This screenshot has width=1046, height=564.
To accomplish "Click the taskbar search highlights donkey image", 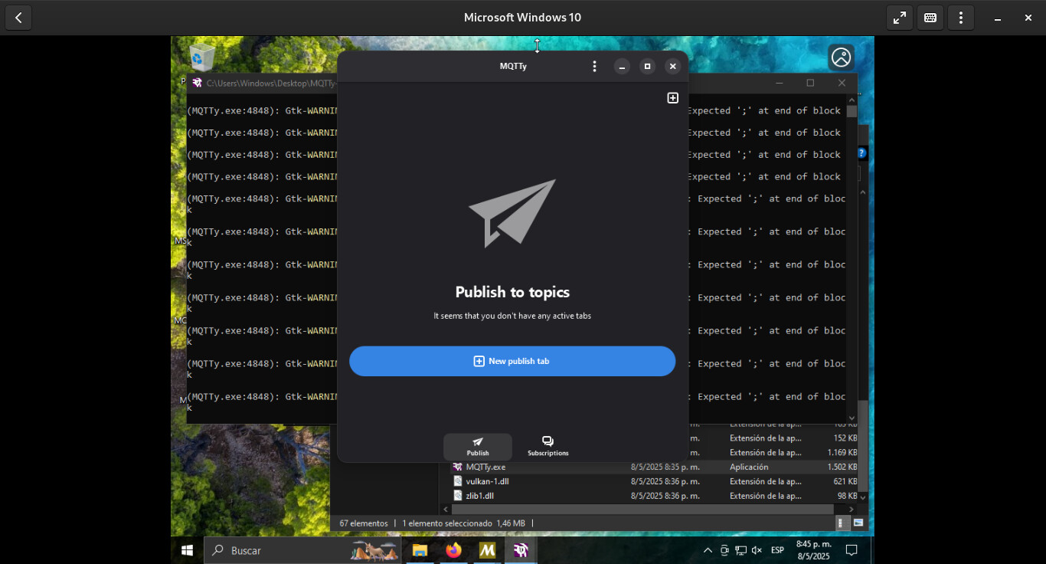I will pyautogui.click(x=375, y=550).
